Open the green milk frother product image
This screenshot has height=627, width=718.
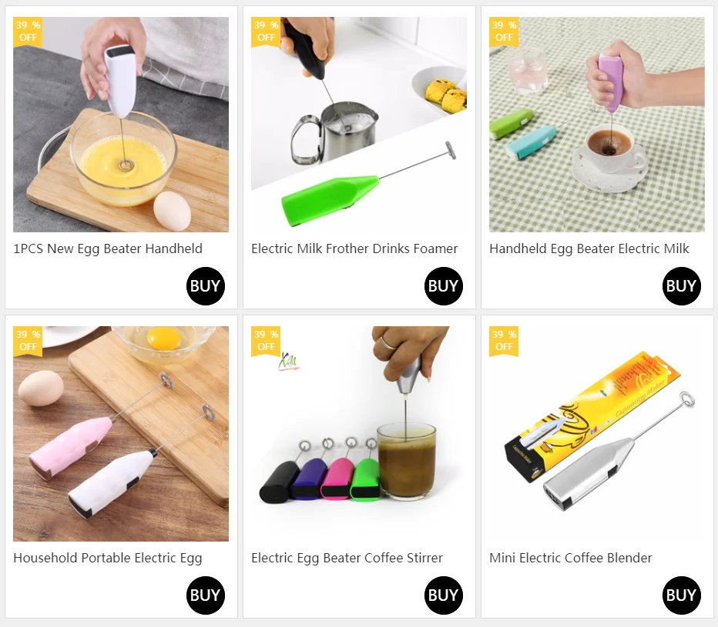coord(359,125)
